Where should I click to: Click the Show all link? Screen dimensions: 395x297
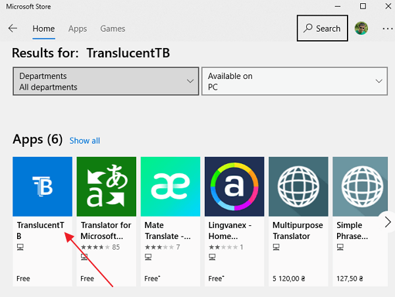click(x=85, y=140)
